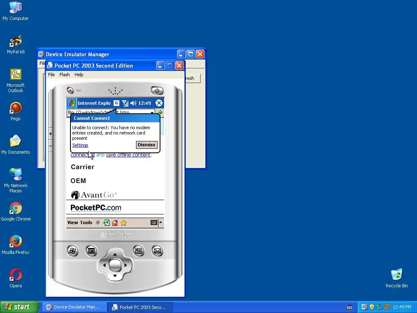The height and width of the screenshot is (313, 417).
Task: Click the Refresh icon in IE toolbar
Action: (106, 223)
